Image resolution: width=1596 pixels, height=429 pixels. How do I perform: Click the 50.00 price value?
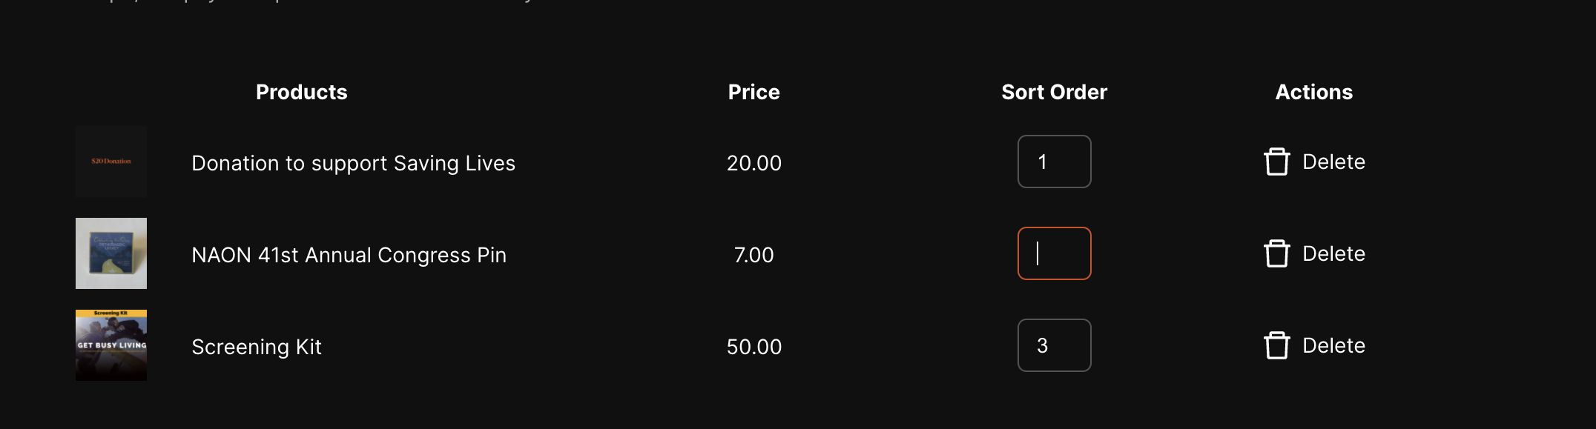pos(754,347)
